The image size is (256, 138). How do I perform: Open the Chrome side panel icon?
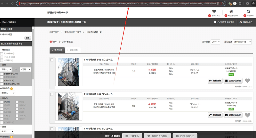coord(247,4)
